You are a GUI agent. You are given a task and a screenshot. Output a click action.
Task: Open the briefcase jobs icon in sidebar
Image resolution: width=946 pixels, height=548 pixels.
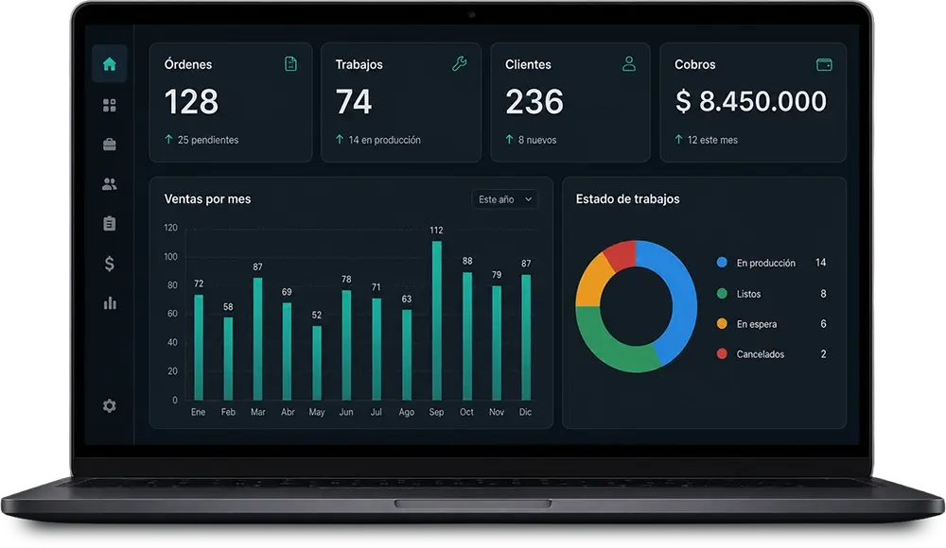click(109, 145)
